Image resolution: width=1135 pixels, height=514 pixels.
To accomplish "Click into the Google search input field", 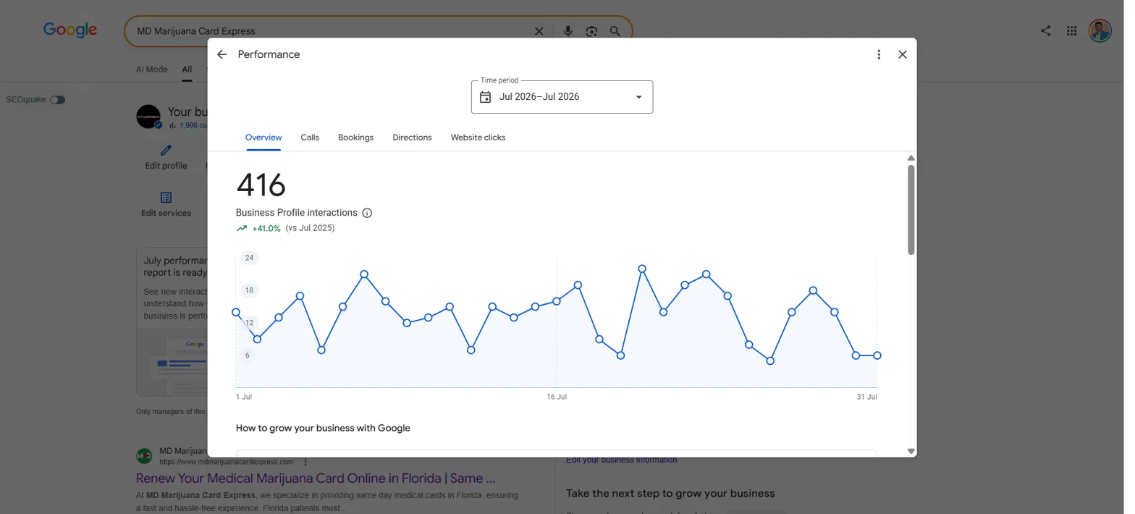I will coord(333,31).
